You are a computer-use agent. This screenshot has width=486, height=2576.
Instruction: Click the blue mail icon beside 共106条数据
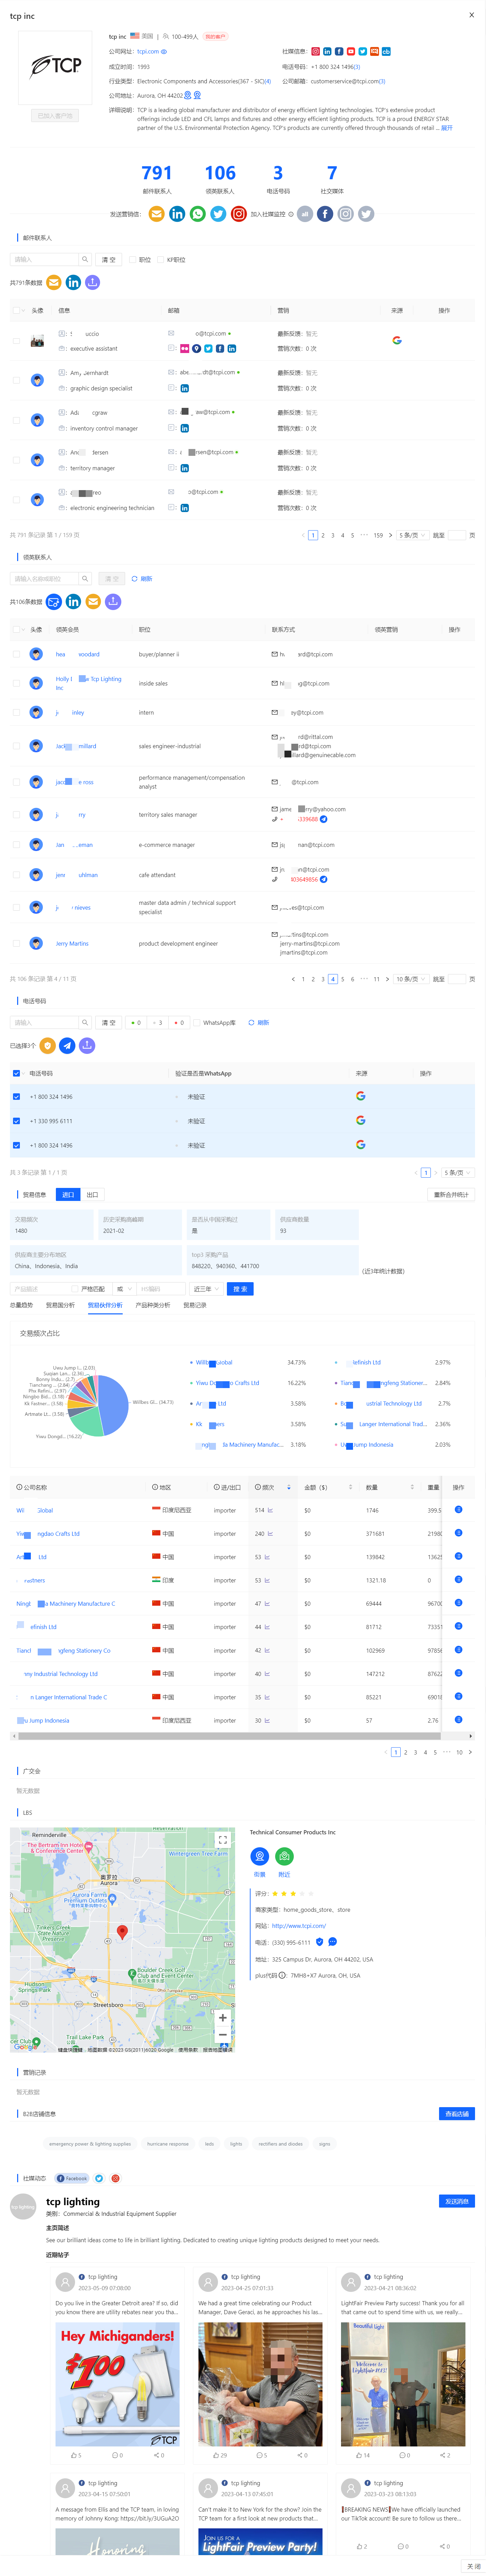(54, 602)
